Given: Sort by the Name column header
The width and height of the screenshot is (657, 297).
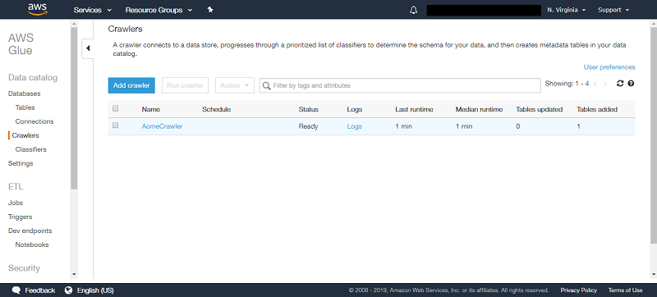Looking at the screenshot, I should 151,109.
